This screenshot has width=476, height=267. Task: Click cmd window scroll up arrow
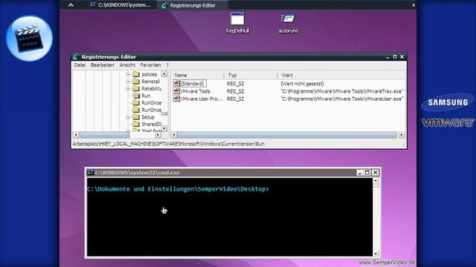pyautogui.click(x=376, y=181)
